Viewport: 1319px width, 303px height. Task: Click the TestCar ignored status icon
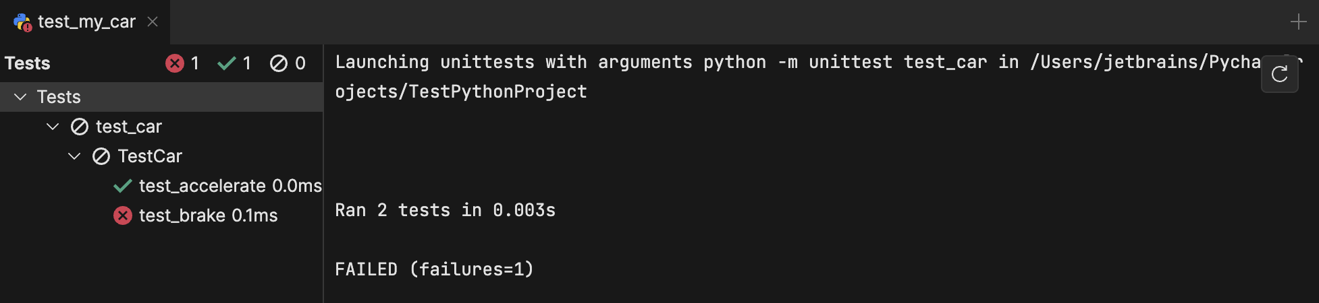point(101,156)
